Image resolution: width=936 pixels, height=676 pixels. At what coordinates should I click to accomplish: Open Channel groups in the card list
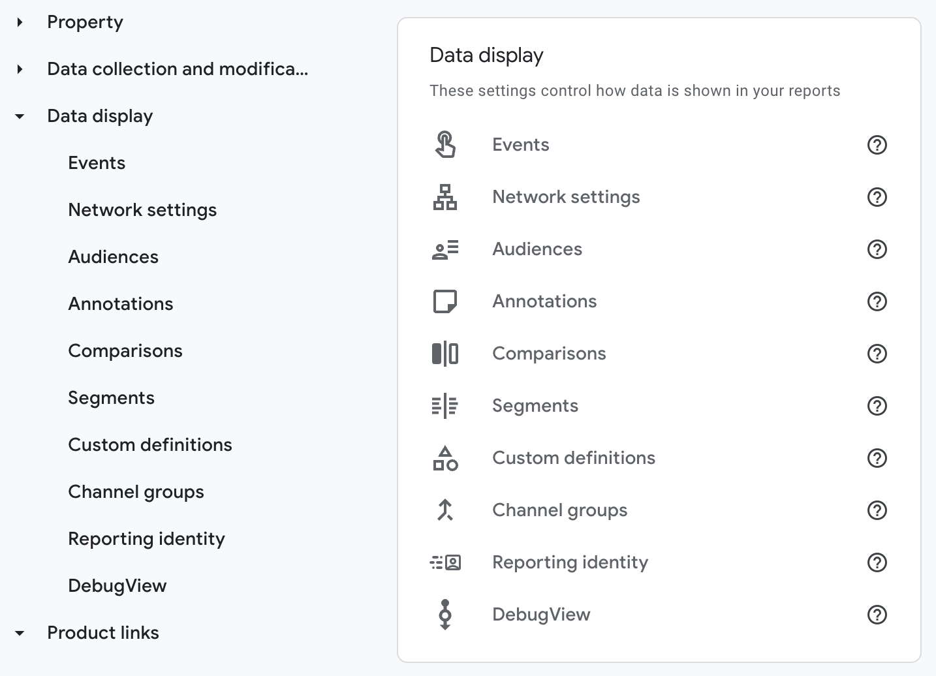(559, 510)
